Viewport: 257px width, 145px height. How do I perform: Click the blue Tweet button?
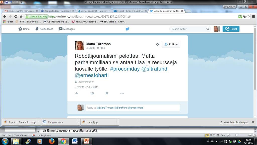coord(231,29)
